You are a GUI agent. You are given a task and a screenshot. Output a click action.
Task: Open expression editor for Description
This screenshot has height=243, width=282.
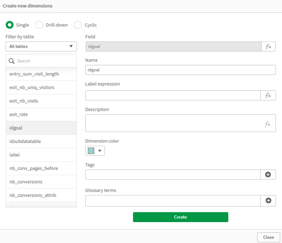tap(267, 124)
